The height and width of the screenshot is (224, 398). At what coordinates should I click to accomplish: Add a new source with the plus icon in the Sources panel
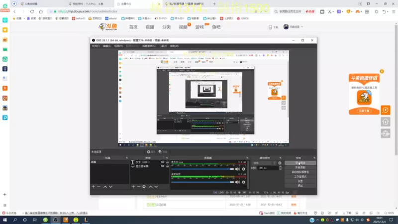click(133, 187)
